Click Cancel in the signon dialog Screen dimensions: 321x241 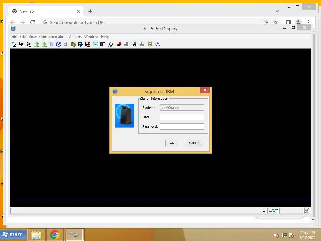click(x=194, y=143)
